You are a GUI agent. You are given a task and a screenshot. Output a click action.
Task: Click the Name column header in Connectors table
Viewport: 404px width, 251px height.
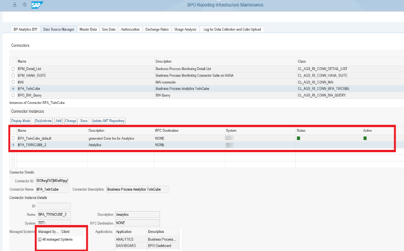pos(85,61)
